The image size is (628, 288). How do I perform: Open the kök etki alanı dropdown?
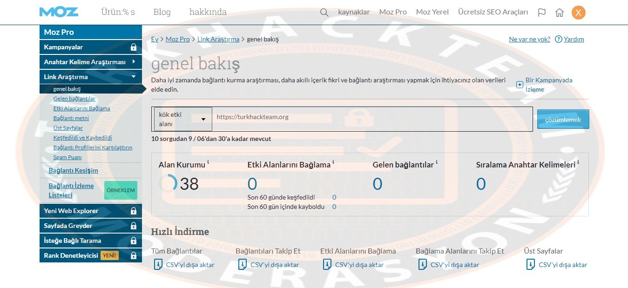[182, 119]
